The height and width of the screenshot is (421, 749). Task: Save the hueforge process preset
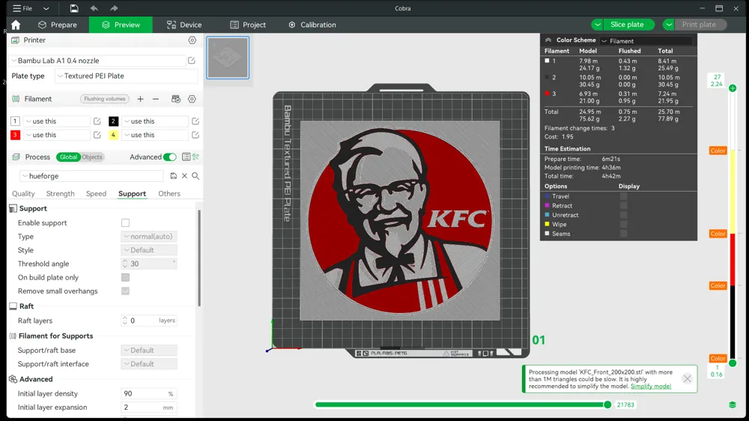pos(174,176)
